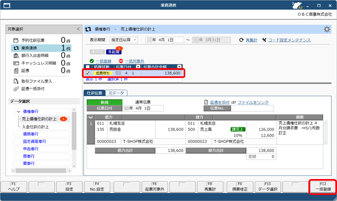
Task: Open the 伝票合計金額 column filter dropdown
Action: [x=179, y=67]
